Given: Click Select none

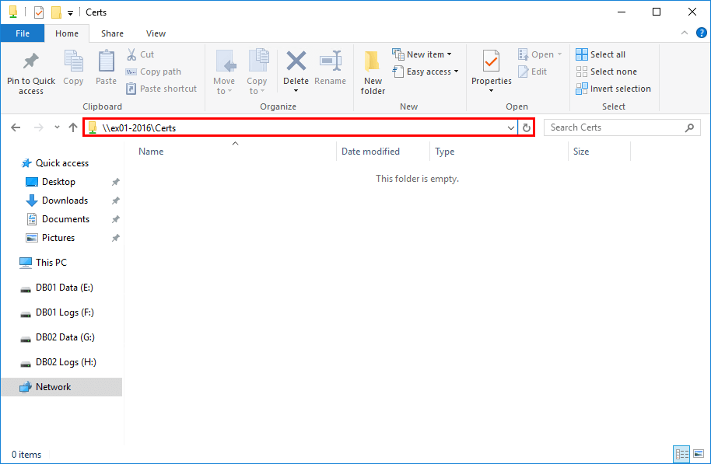Looking at the screenshot, I should [606, 72].
